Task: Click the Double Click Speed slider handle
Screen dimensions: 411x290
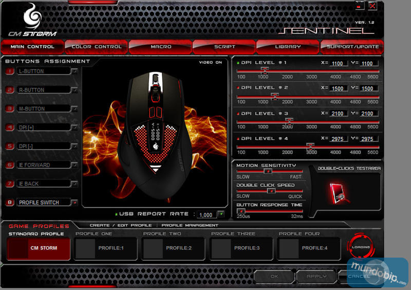Action: [x=271, y=191]
